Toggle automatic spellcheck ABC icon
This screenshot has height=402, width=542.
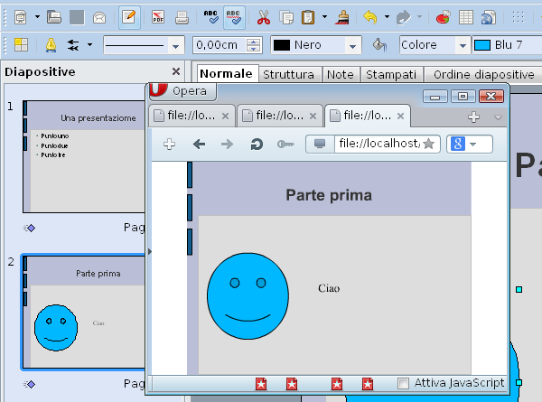click(233, 16)
